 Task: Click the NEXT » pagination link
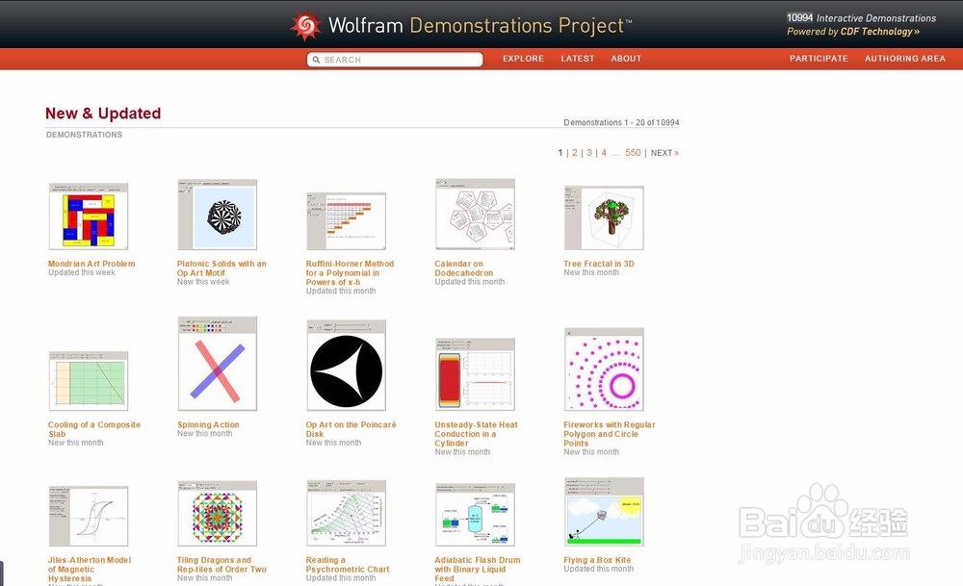coord(664,153)
